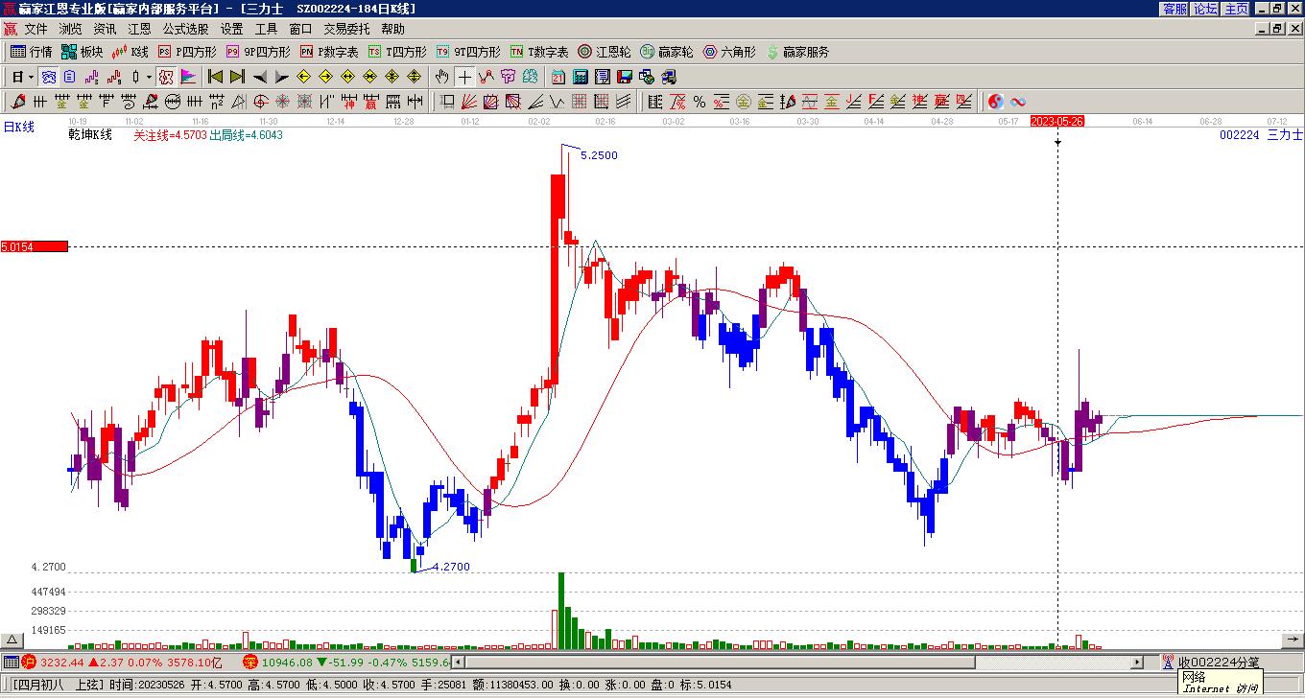
Task: Expand the candlestick style dropdown arrow
Action: tap(148, 77)
